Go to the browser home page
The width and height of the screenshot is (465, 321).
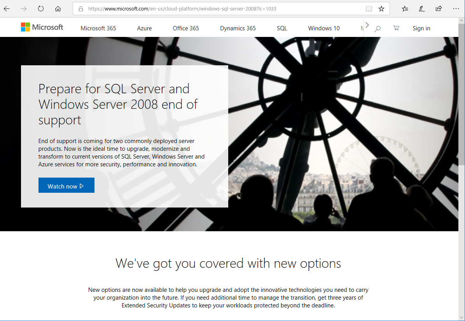[58, 9]
